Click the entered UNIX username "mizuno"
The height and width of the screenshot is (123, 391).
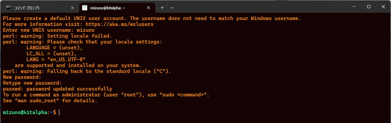[84, 30]
